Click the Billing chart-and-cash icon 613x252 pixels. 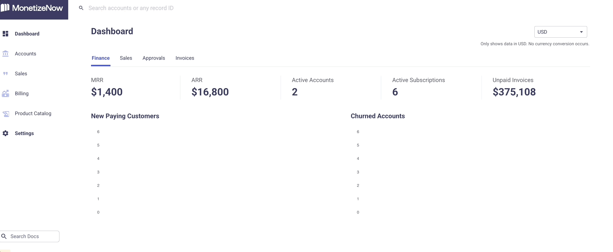5,93
